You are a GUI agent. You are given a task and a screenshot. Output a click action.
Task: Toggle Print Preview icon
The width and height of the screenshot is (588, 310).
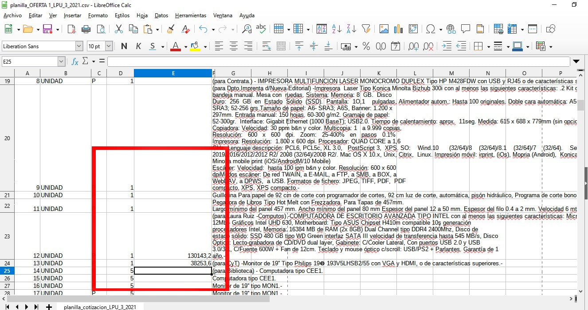(101, 29)
